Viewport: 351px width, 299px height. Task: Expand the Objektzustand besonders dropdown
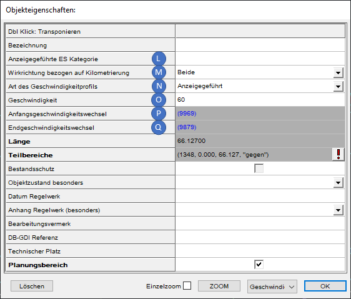pos(338,183)
